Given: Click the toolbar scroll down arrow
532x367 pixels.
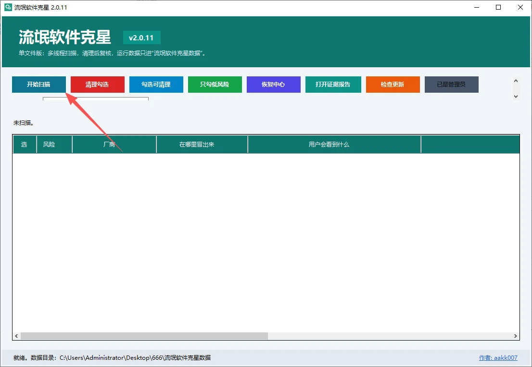Looking at the screenshot, I should (x=516, y=96).
